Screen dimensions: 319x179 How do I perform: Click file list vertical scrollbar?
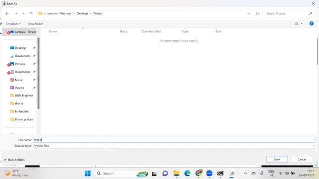point(318,52)
